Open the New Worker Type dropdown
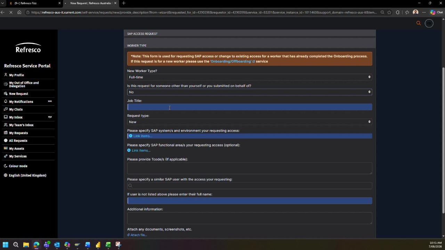 (250, 77)
